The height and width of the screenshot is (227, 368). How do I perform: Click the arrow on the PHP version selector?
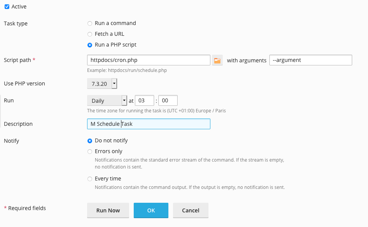coord(114,83)
